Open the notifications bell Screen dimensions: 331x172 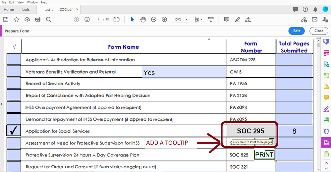click(315, 9)
